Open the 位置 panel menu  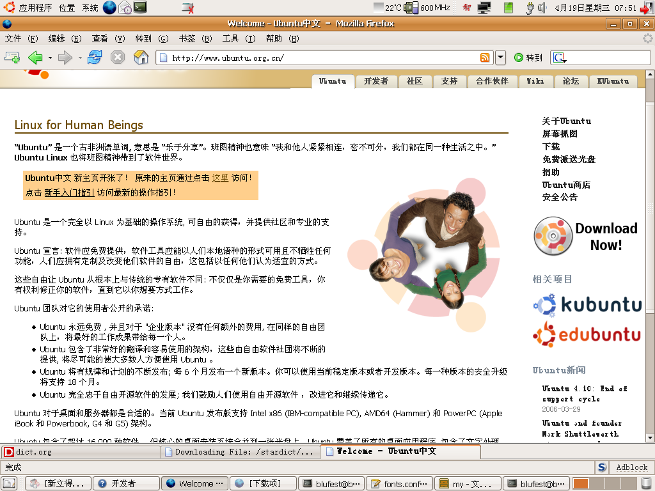[x=67, y=8]
